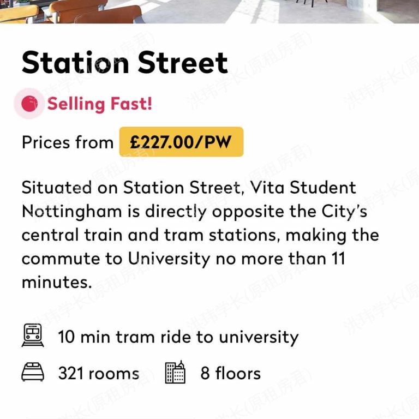
Task: Click the word opposite in description
Action: point(248,212)
